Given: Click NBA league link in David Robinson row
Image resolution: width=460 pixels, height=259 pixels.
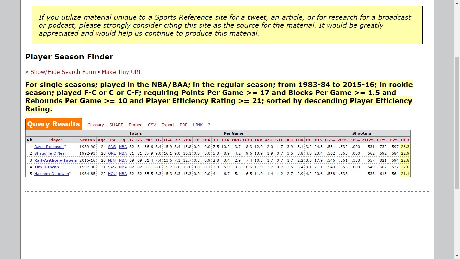Looking at the screenshot, I should [123, 147].
